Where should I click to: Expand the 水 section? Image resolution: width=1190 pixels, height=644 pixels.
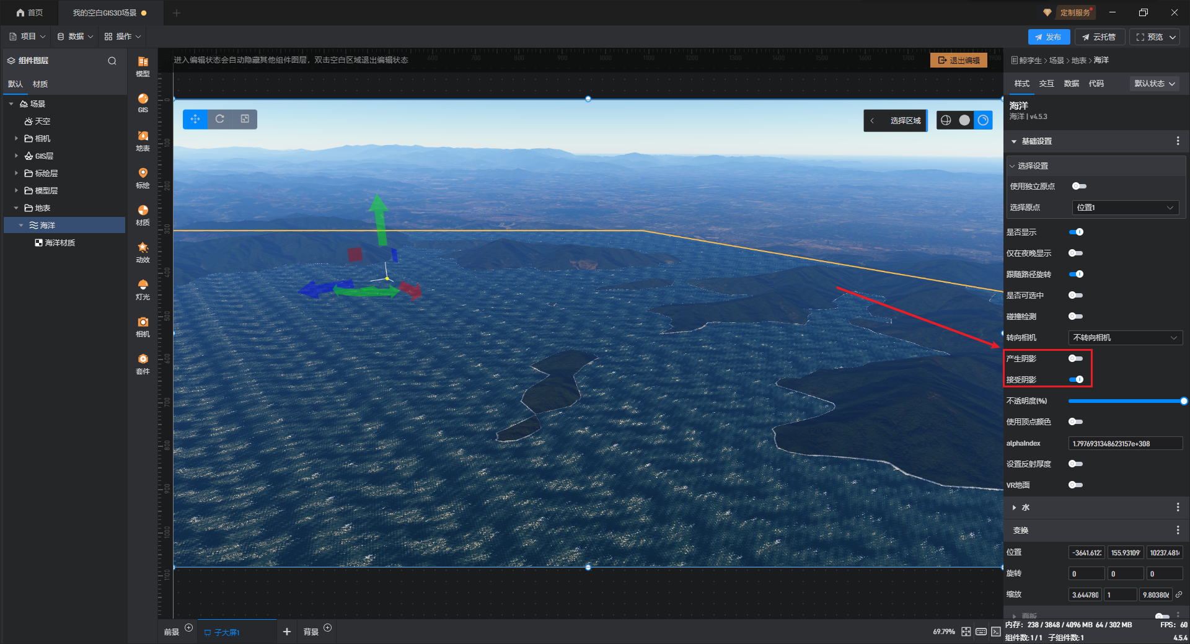[x=1014, y=507]
